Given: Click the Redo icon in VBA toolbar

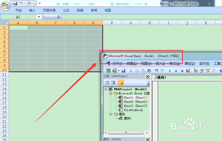Looking at the screenshot, I should pos(163,70).
